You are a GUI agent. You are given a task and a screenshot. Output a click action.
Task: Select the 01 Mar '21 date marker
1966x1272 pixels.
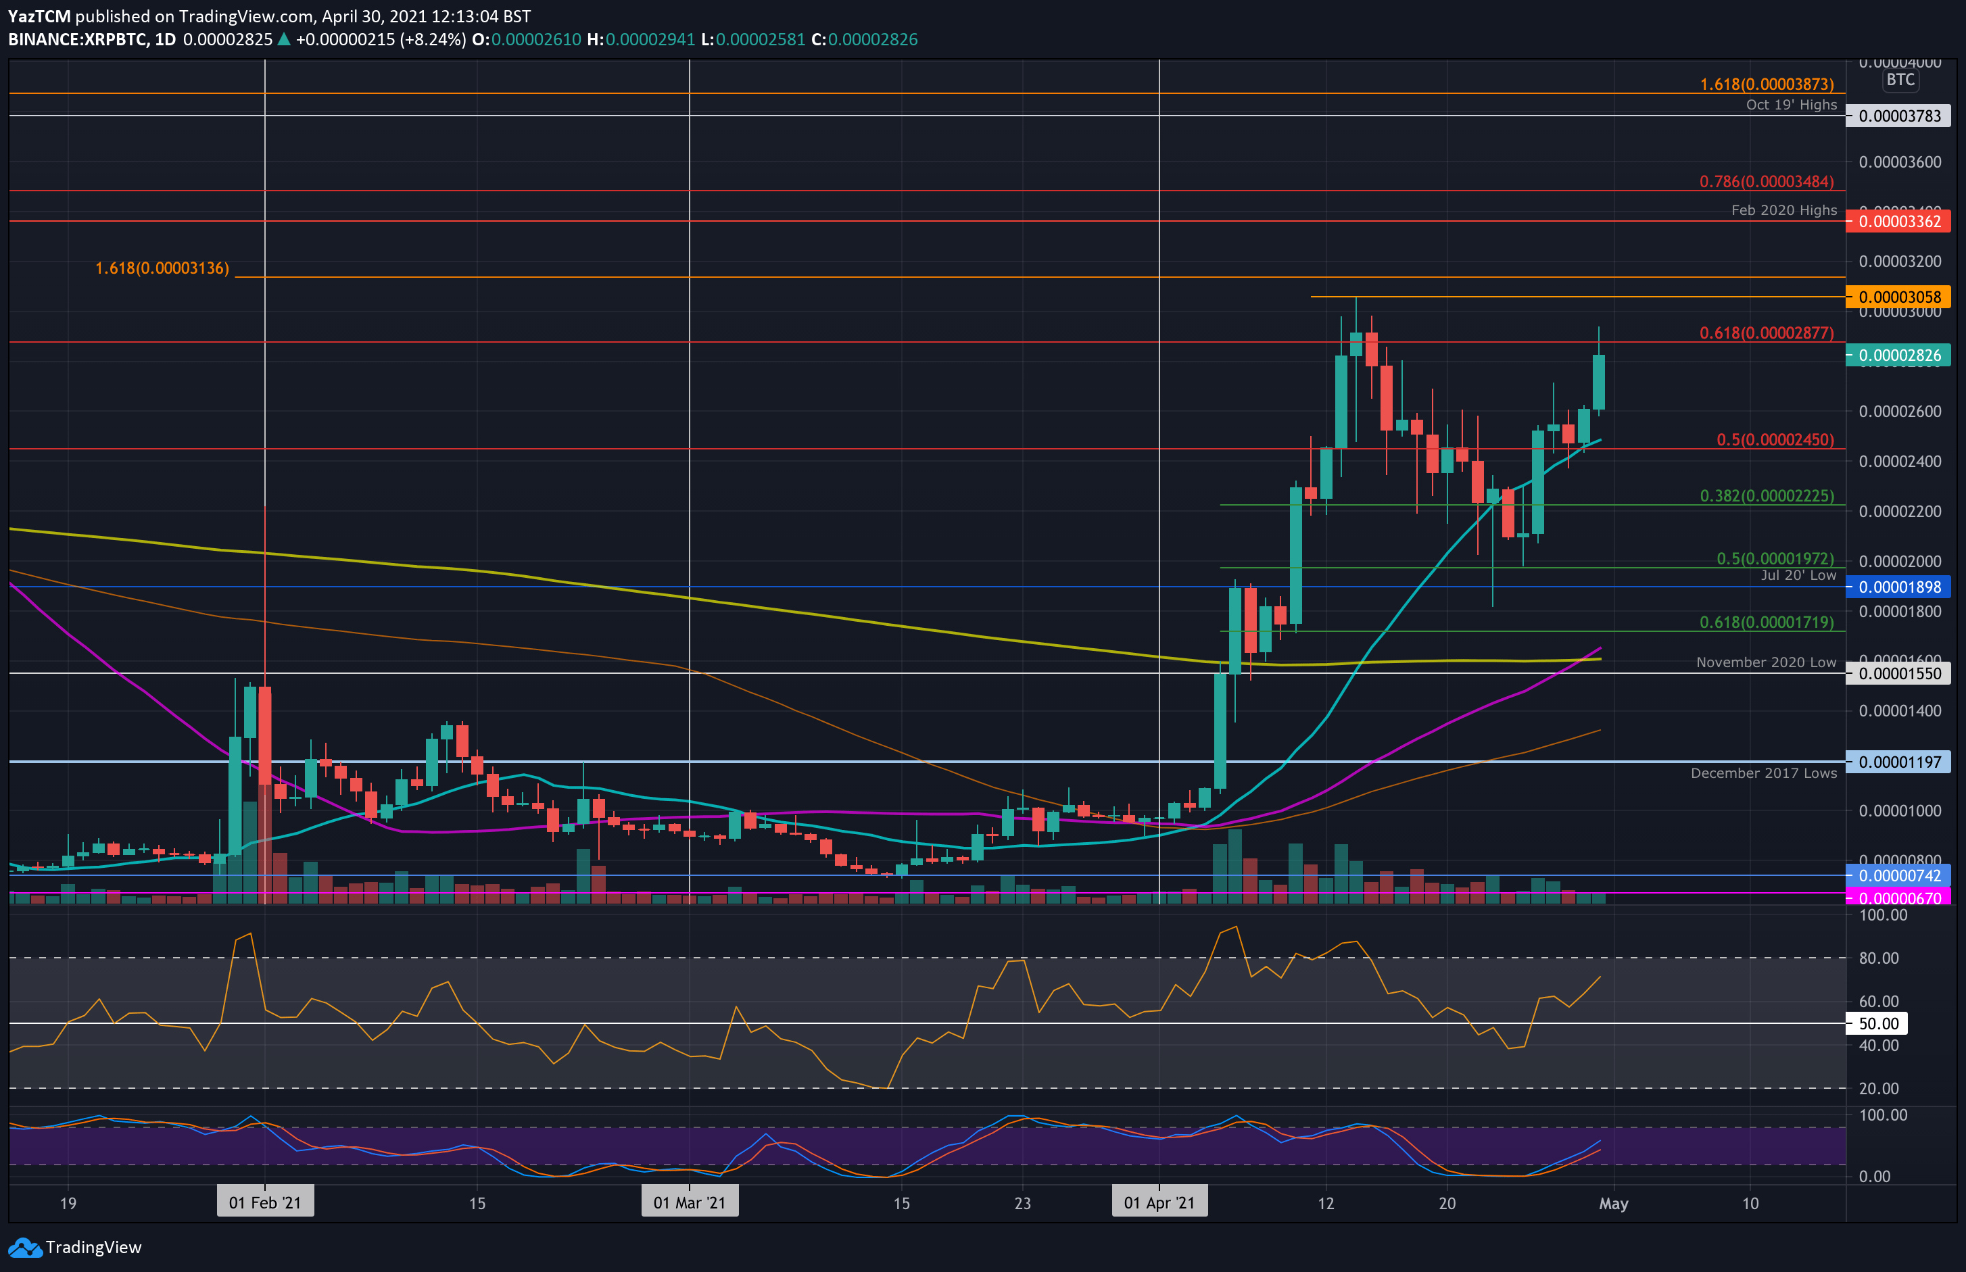point(690,1202)
